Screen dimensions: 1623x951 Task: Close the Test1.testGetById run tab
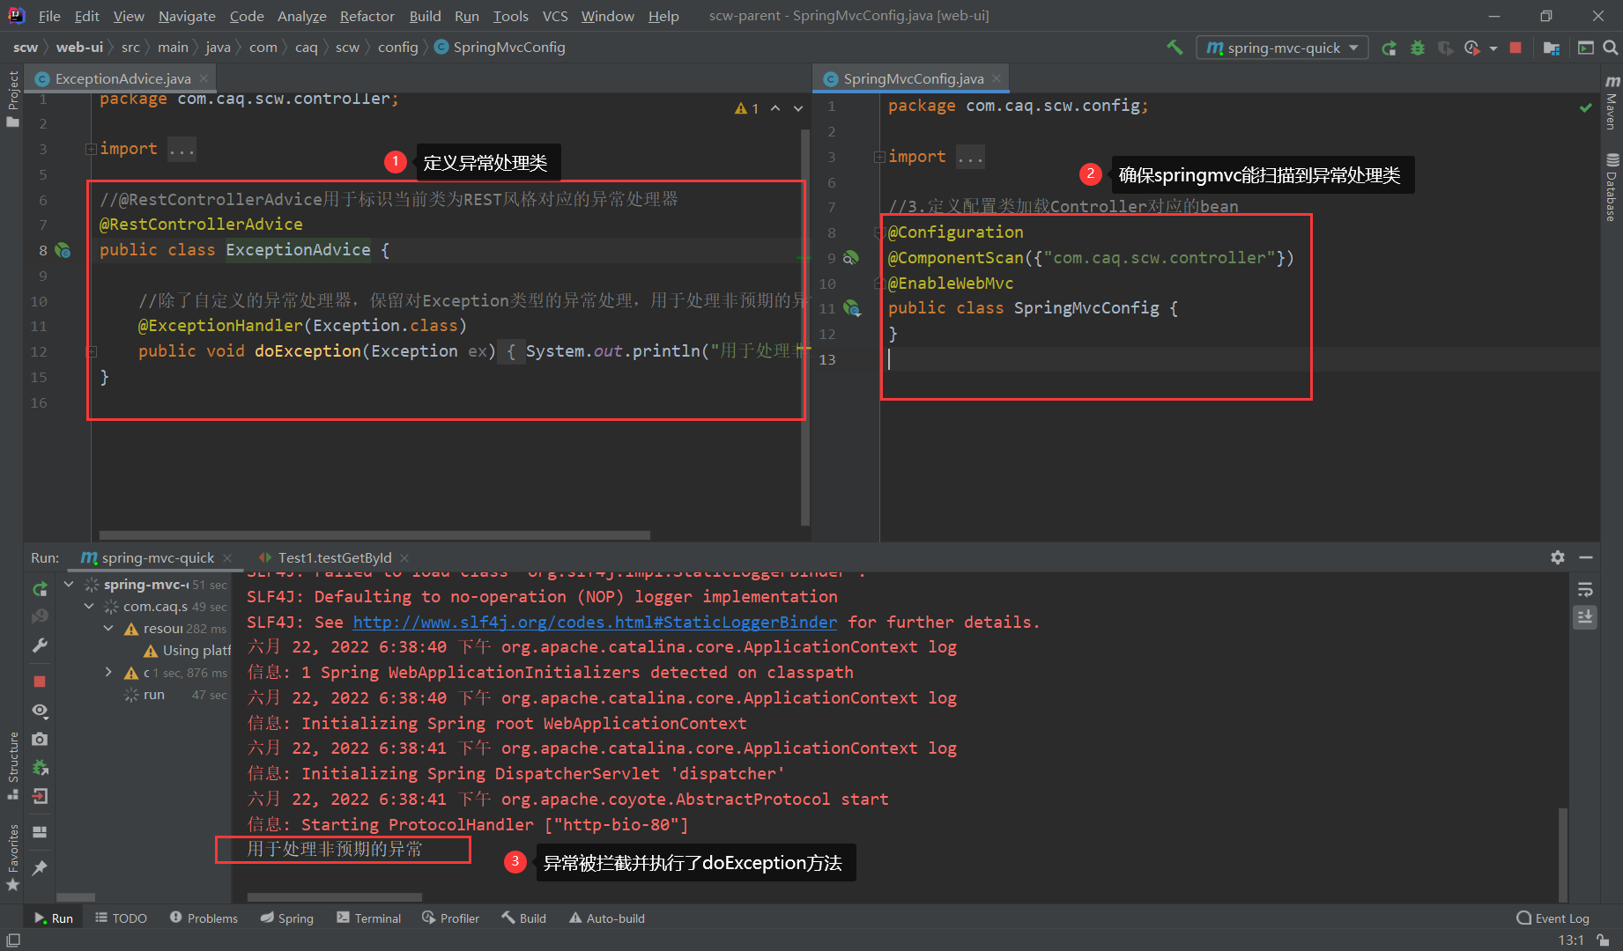point(404,557)
